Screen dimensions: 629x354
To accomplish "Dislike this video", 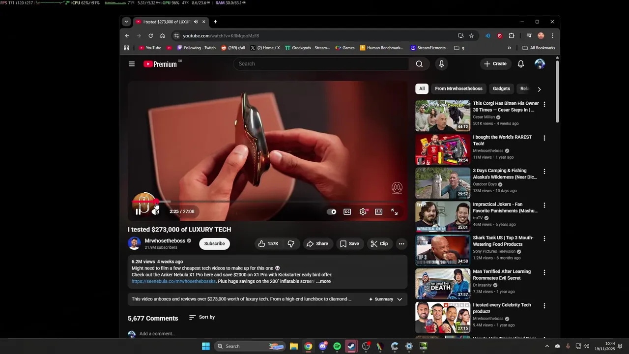I will point(291,244).
